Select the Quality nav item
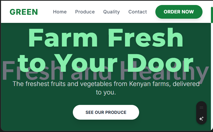This screenshot has width=213, height=132. tap(112, 12)
